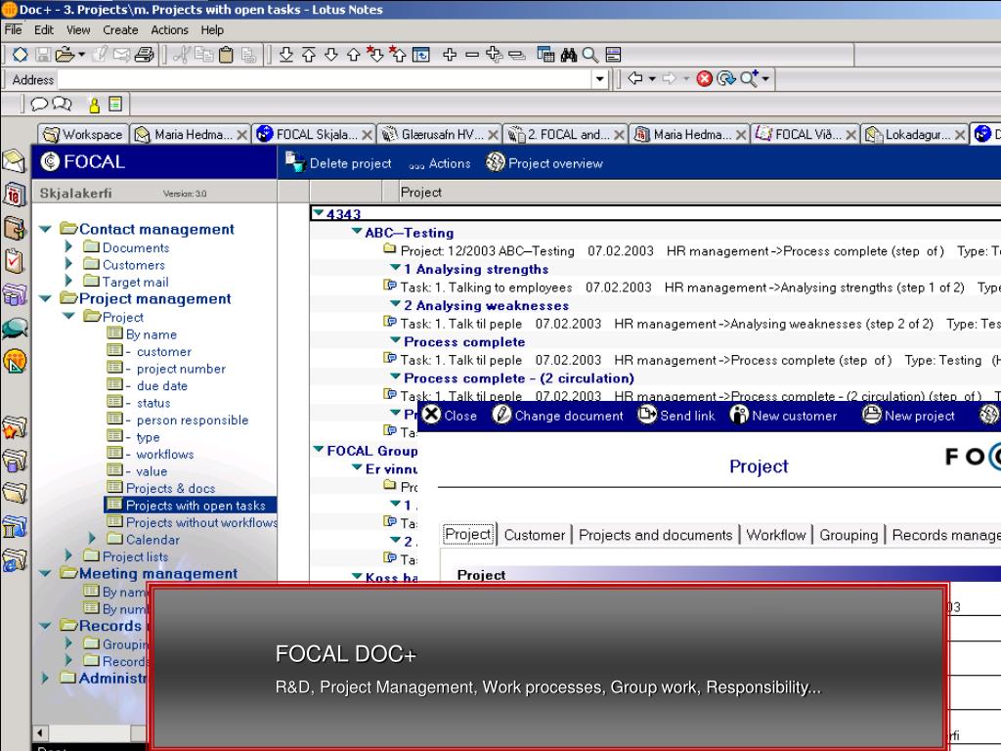Screen dimensions: 1001x751
Task: Switch to Glærusafn HV tab
Action: point(440,134)
